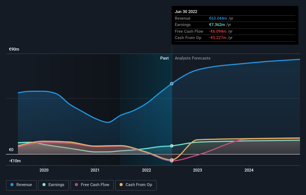Click the orange Cash From Op legend dot

121,185
